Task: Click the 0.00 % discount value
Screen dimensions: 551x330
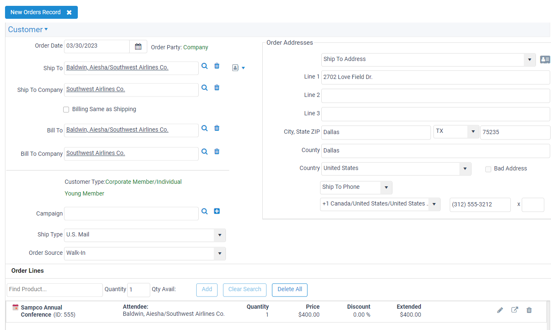Action: pyautogui.click(x=361, y=315)
